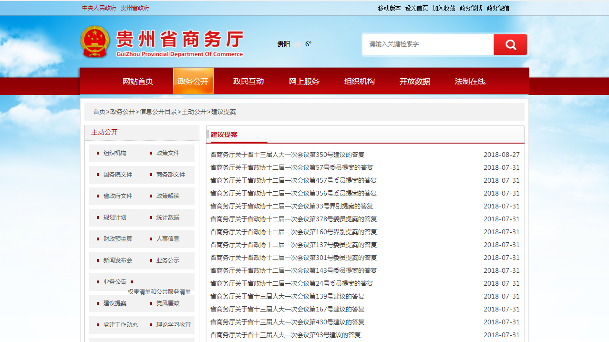Select 统计数据 in the left sidebar
609x342 pixels.
tap(168, 218)
